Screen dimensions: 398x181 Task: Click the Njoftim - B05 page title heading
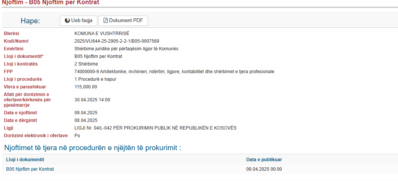50,3
